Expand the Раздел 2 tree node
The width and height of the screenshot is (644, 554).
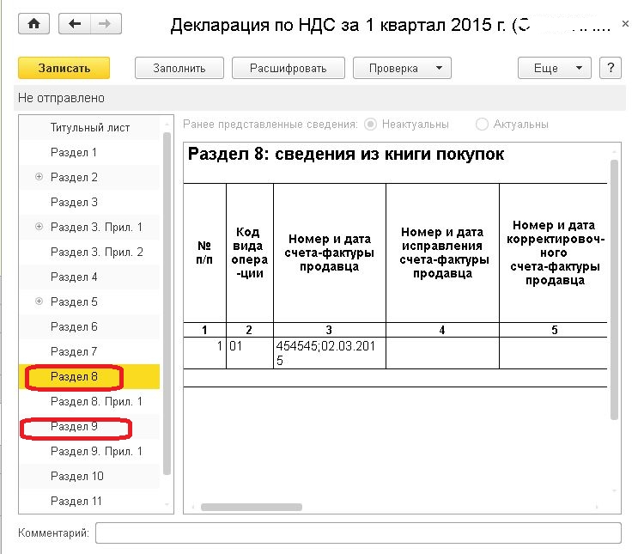[x=39, y=178]
